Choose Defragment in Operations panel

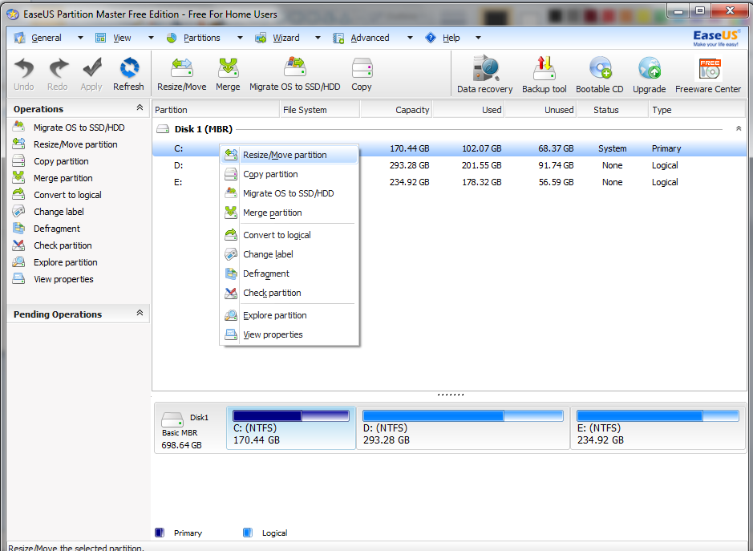point(57,229)
